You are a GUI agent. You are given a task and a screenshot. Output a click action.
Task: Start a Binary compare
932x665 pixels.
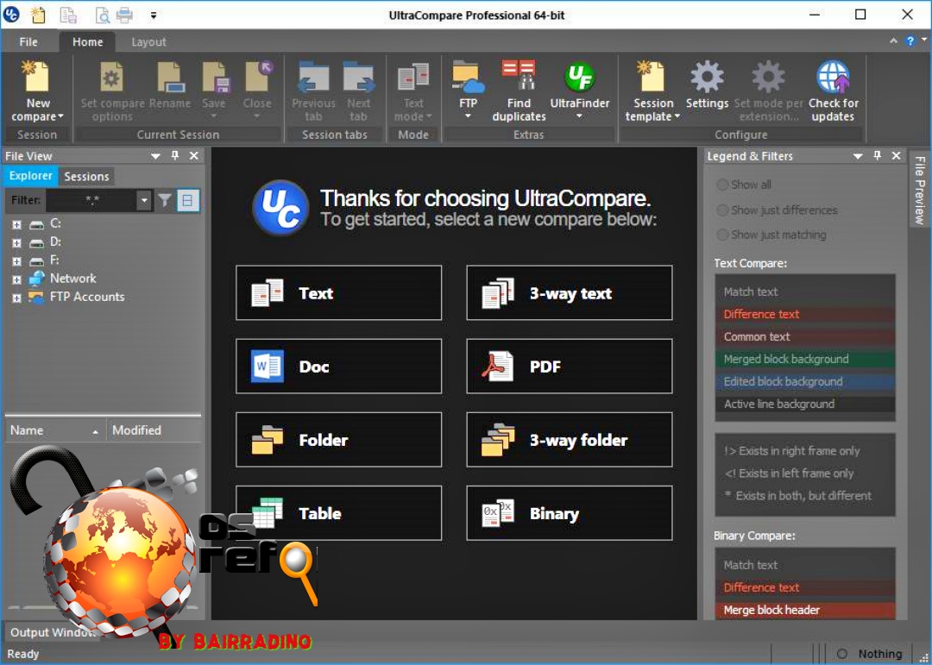coord(570,513)
